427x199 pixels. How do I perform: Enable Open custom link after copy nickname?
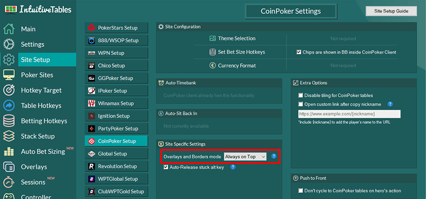[300, 104]
